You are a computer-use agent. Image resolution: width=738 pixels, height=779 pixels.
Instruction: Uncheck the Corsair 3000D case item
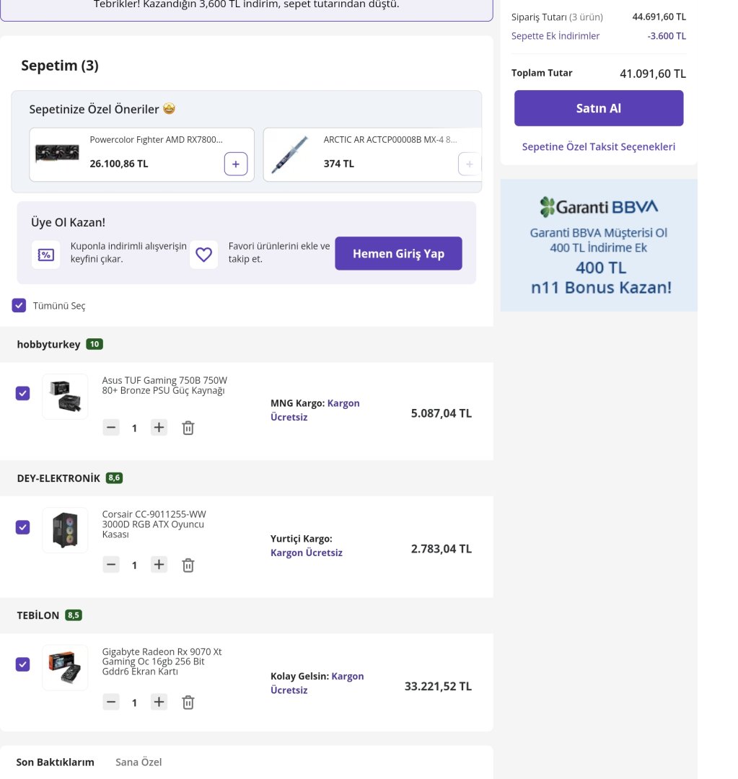click(x=23, y=527)
